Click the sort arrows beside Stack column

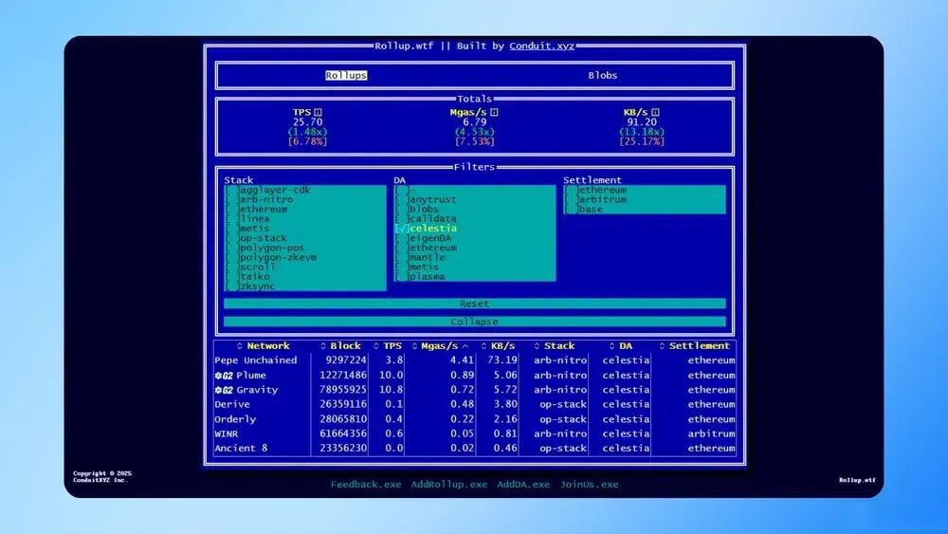pyautogui.click(x=537, y=346)
